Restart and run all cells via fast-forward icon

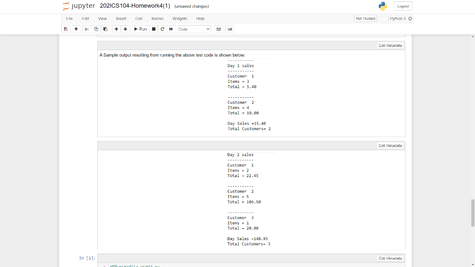tap(171, 29)
